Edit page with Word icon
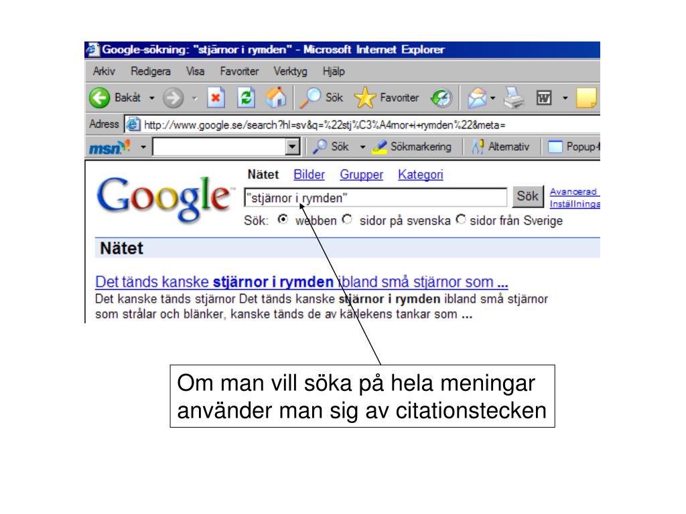The height and width of the screenshot is (514, 686). coord(544,98)
